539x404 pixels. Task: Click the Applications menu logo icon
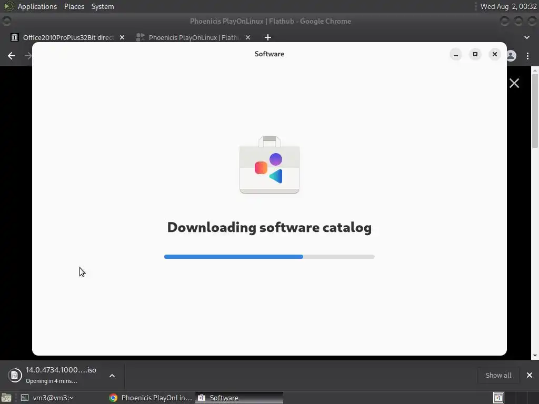coord(8,6)
